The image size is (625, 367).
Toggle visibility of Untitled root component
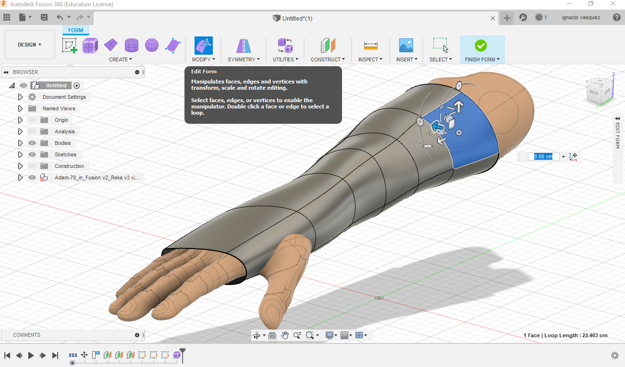[x=24, y=85]
